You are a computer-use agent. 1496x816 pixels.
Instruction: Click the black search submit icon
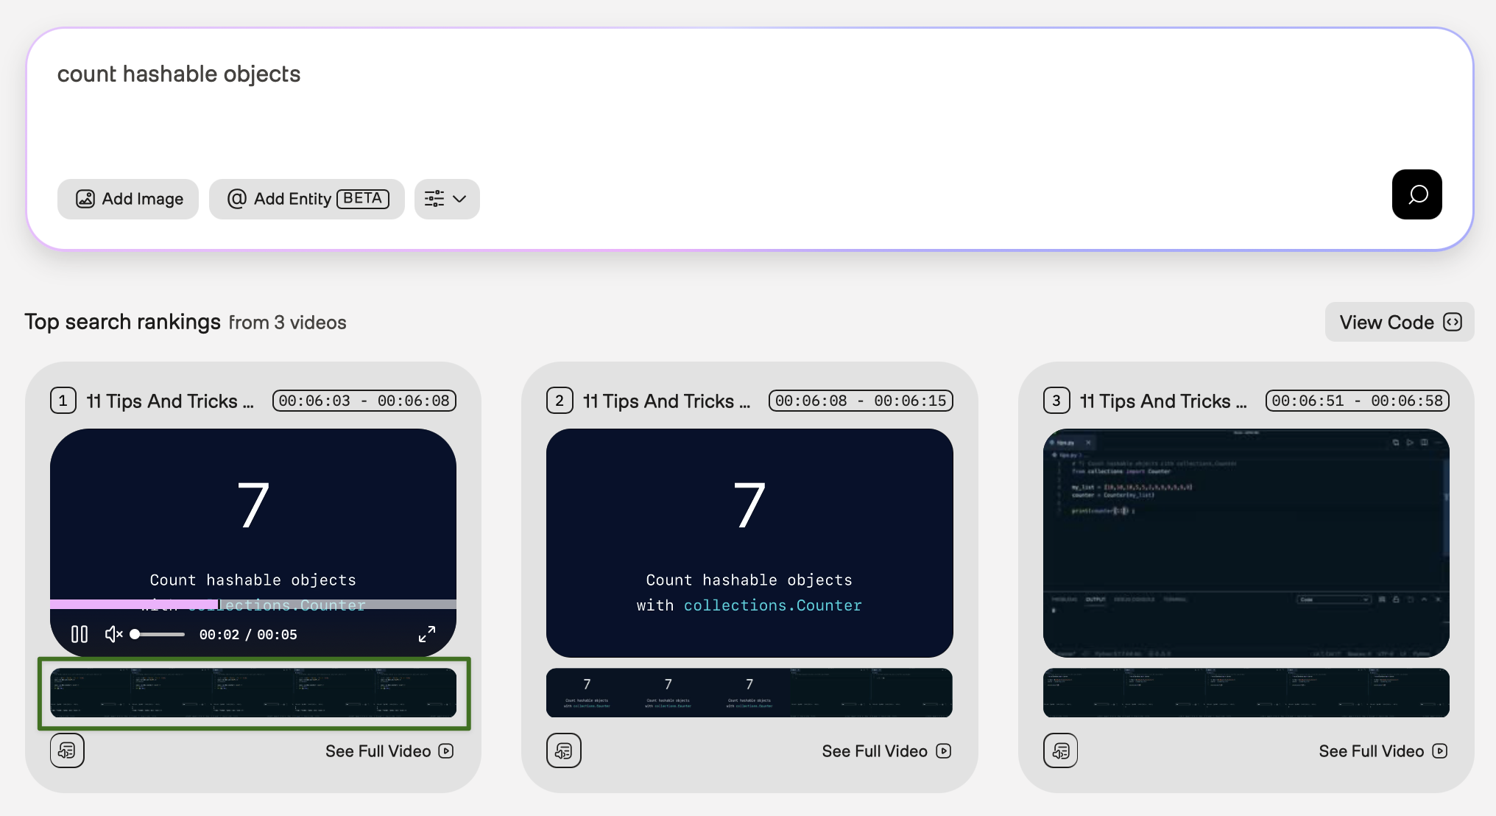point(1416,194)
